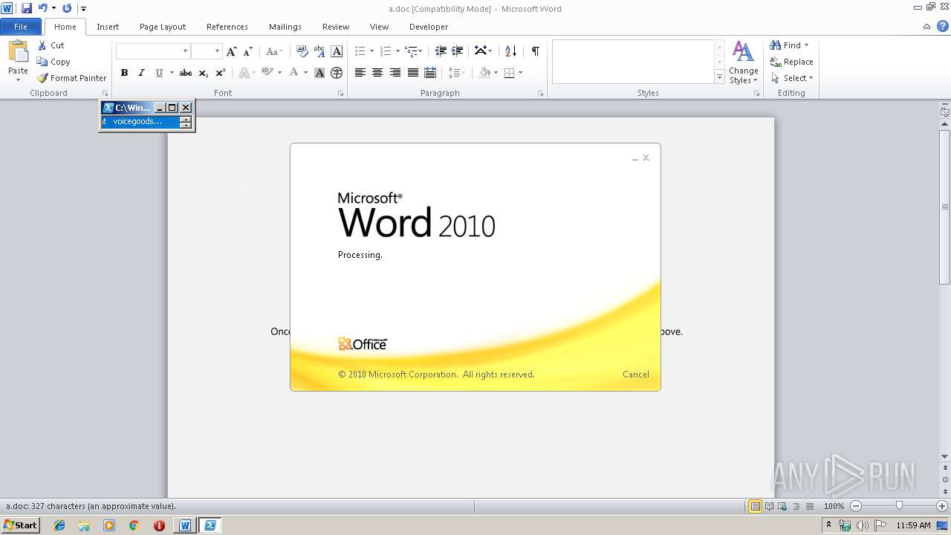Switch to the Insert tab

108,27
